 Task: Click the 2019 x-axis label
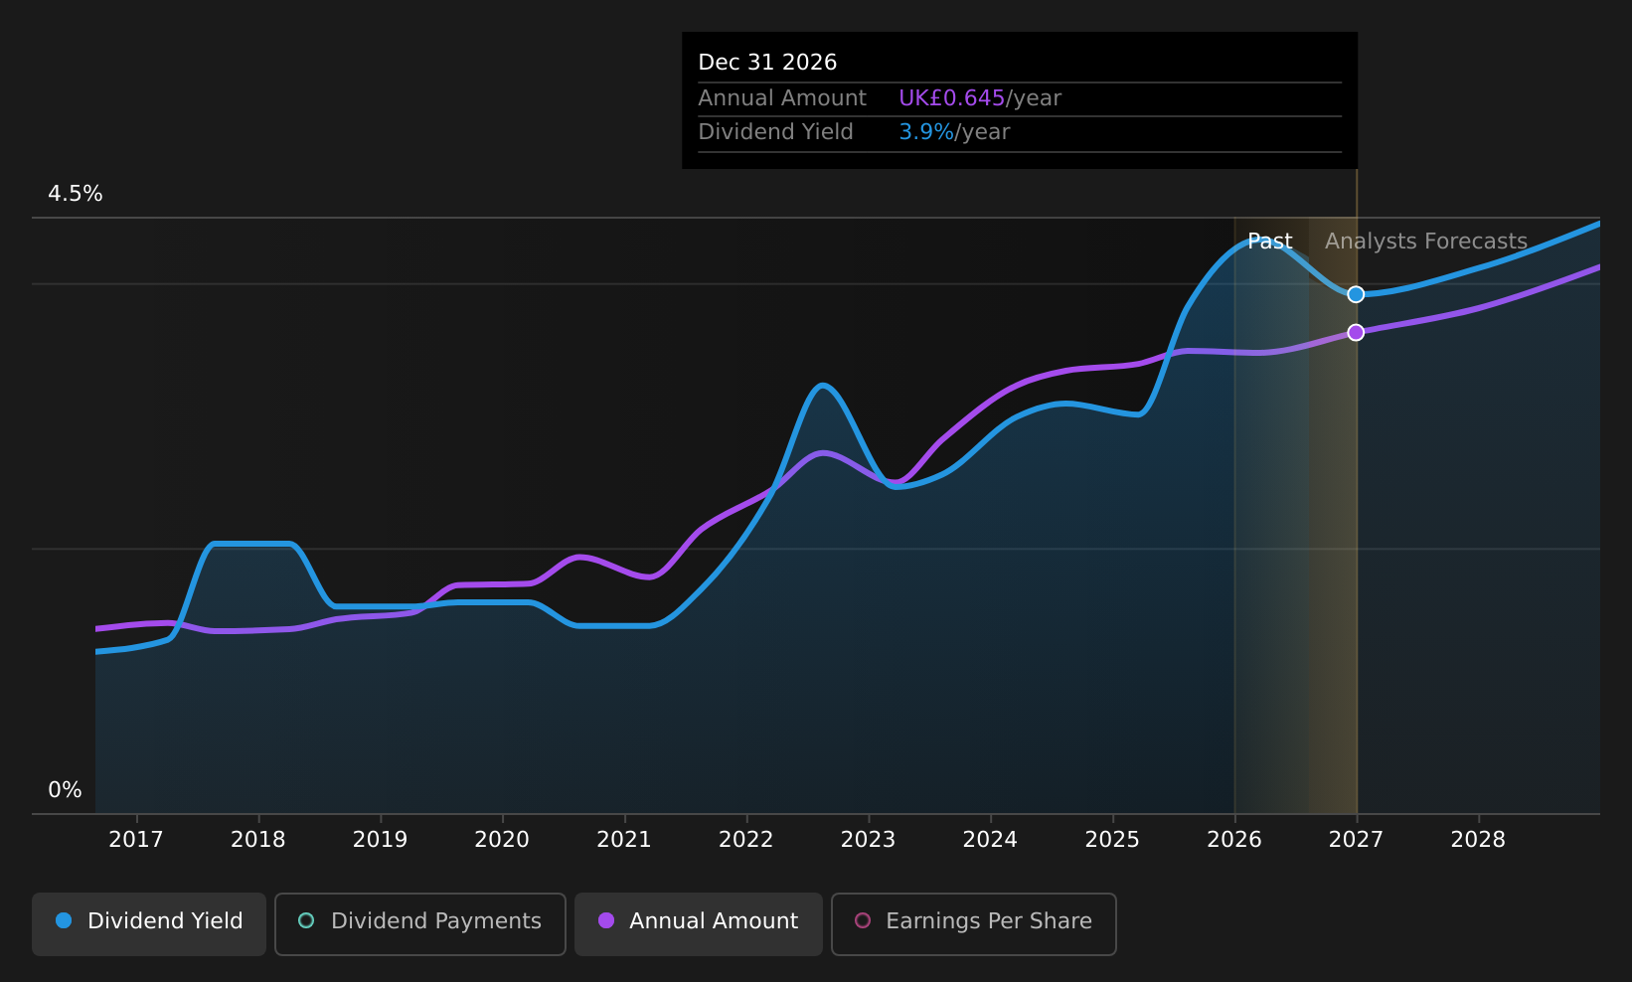[381, 840]
